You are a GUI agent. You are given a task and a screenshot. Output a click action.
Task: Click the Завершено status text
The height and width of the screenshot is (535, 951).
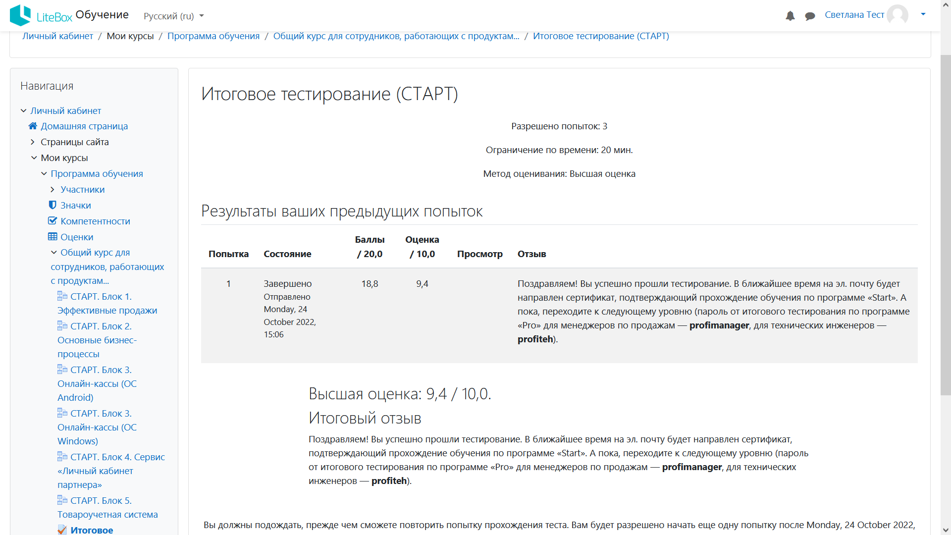(x=287, y=283)
